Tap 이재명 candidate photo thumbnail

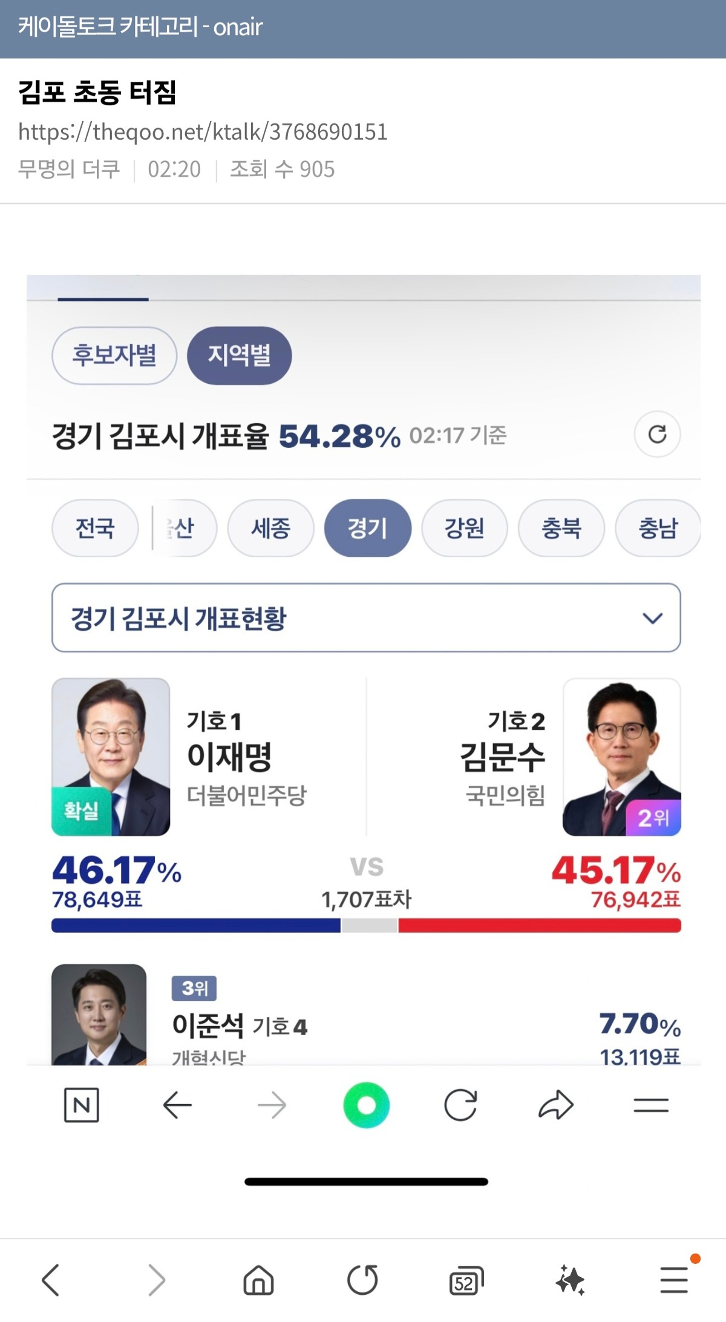pos(111,757)
